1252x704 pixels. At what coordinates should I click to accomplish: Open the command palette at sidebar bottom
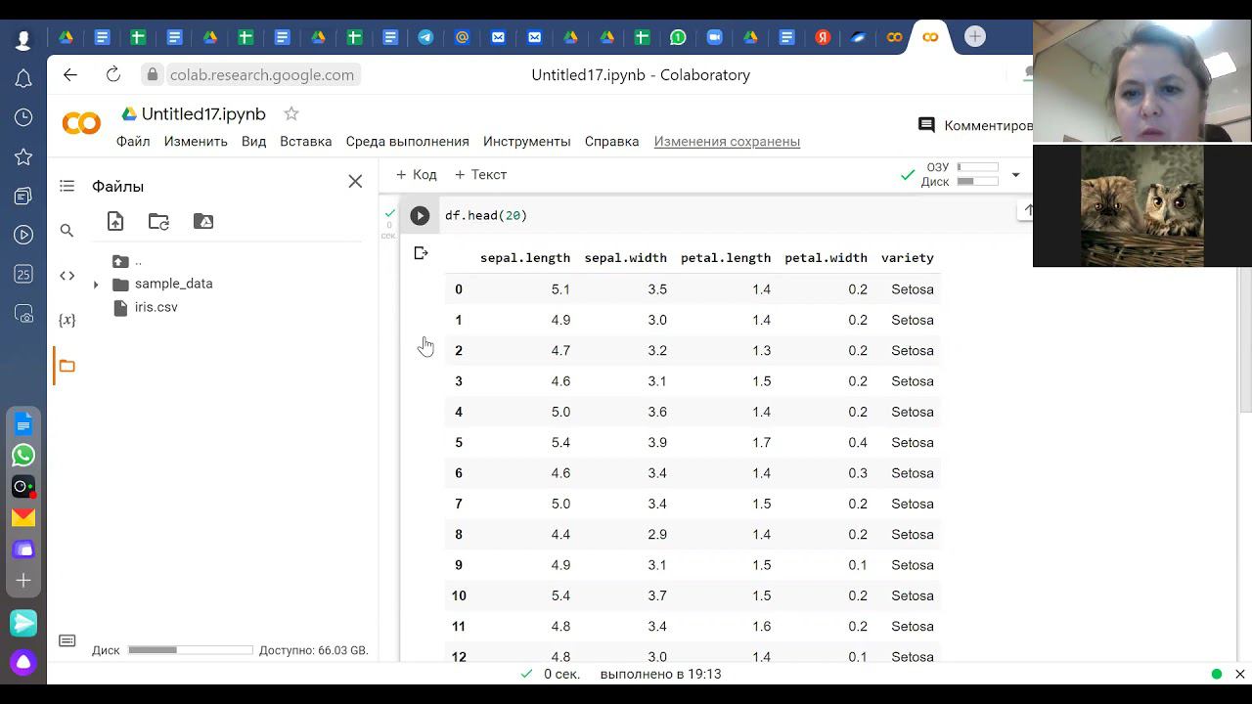[67, 641]
